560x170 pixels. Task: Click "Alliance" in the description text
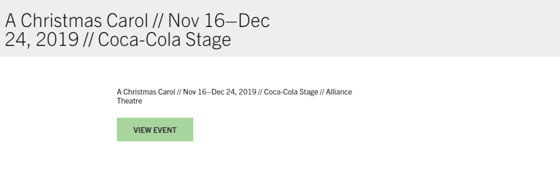[339, 92]
